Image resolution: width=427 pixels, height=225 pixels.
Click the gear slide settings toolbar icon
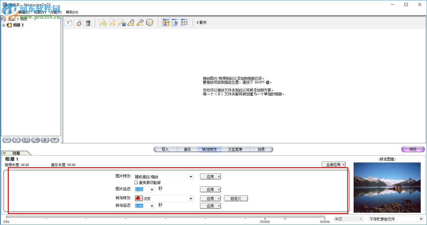pyautogui.click(x=78, y=23)
